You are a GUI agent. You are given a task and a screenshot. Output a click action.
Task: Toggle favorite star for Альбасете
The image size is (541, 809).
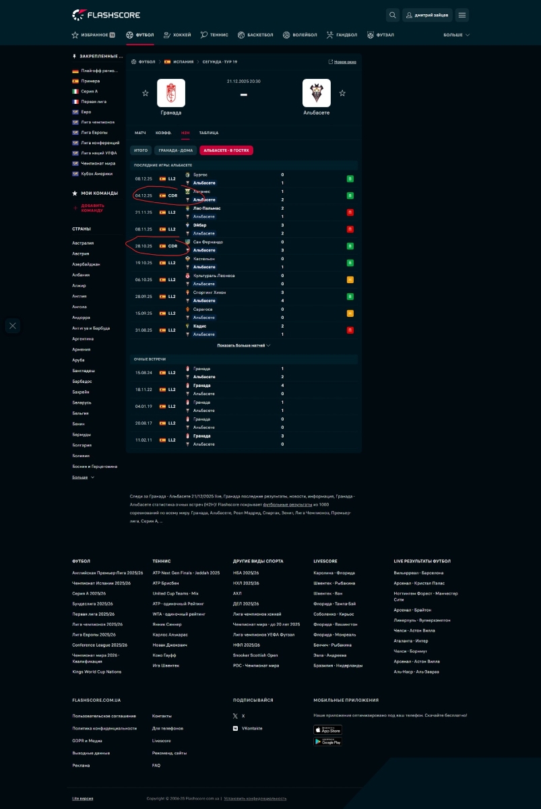coord(342,93)
